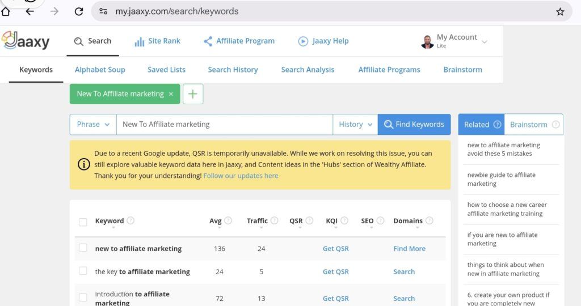Image resolution: width=581 pixels, height=306 pixels.
Task: Sort by the SEO column header
Action: 367,221
